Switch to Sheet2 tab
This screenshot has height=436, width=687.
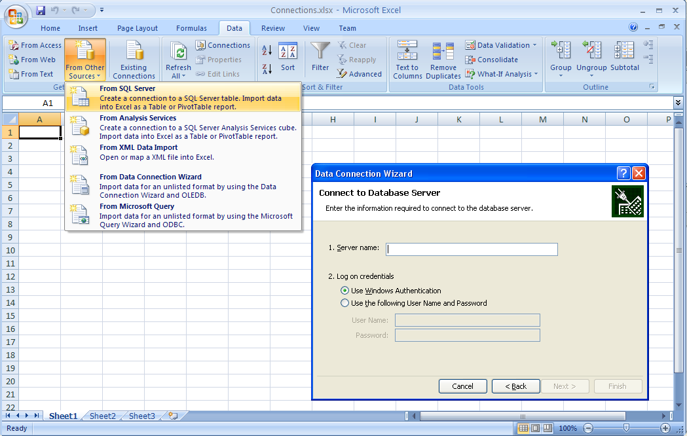(x=103, y=416)
